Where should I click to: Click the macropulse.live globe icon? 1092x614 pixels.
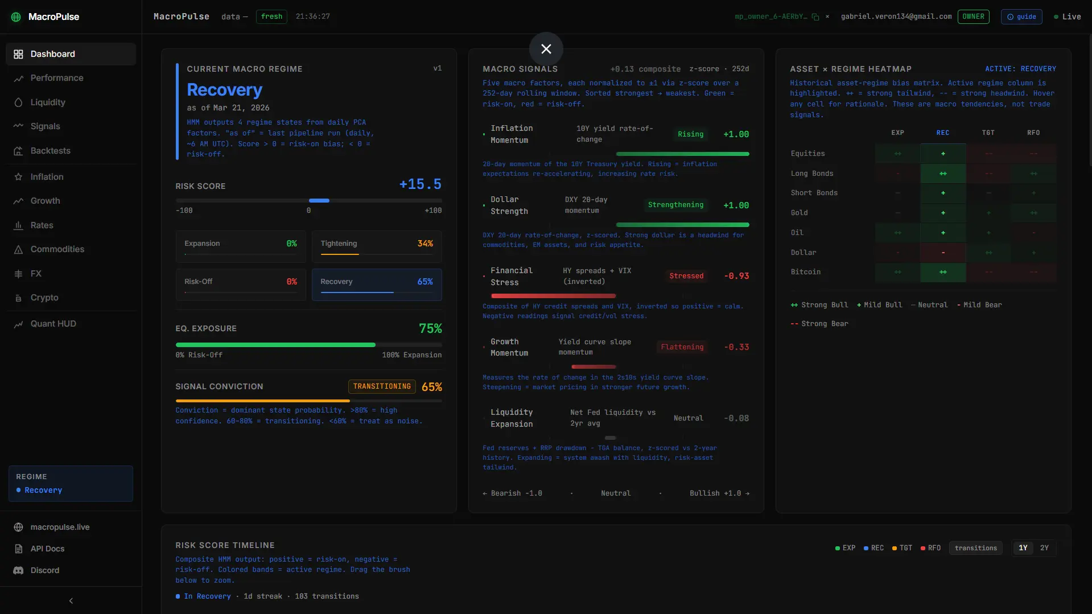(18, 528)
